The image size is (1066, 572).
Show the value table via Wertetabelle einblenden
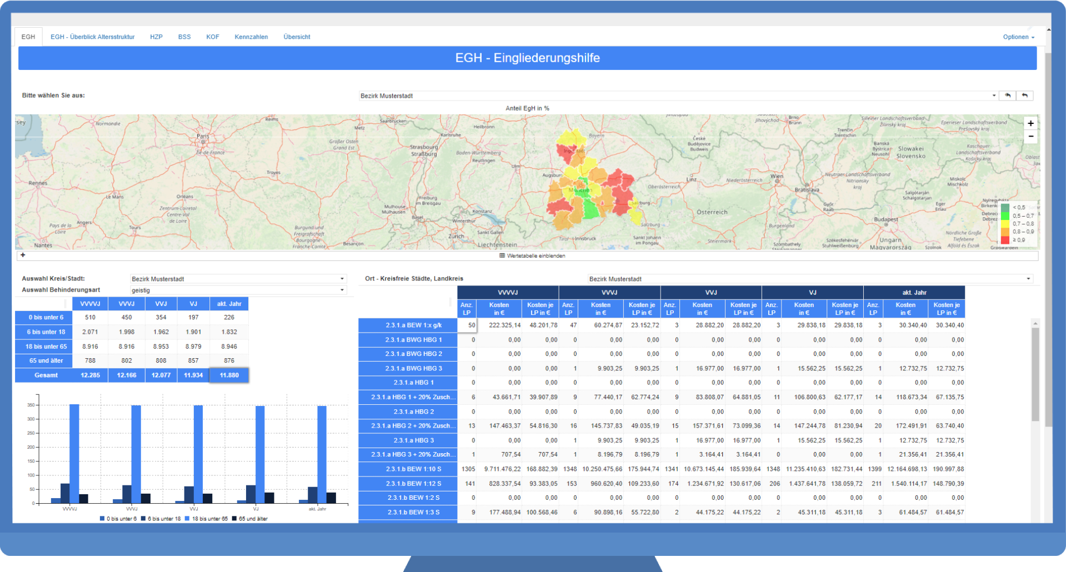pyautogui.click(x=535, y=256)
